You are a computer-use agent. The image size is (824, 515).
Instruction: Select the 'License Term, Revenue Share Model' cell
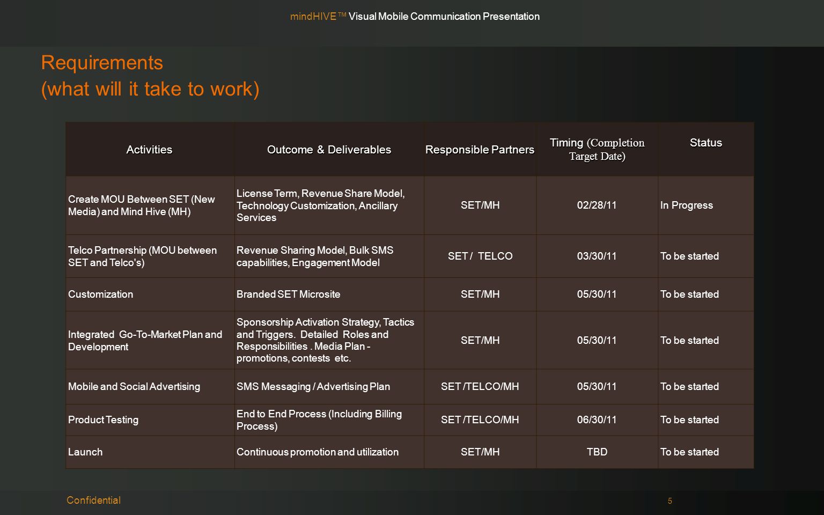click(x=329, y=205)
